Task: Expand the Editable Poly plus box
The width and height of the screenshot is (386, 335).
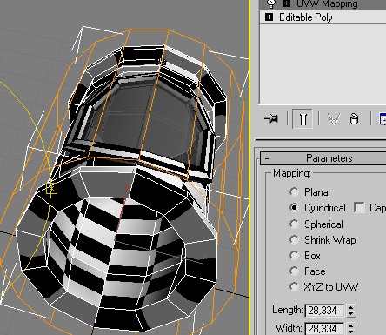Action: coord(269,17)
